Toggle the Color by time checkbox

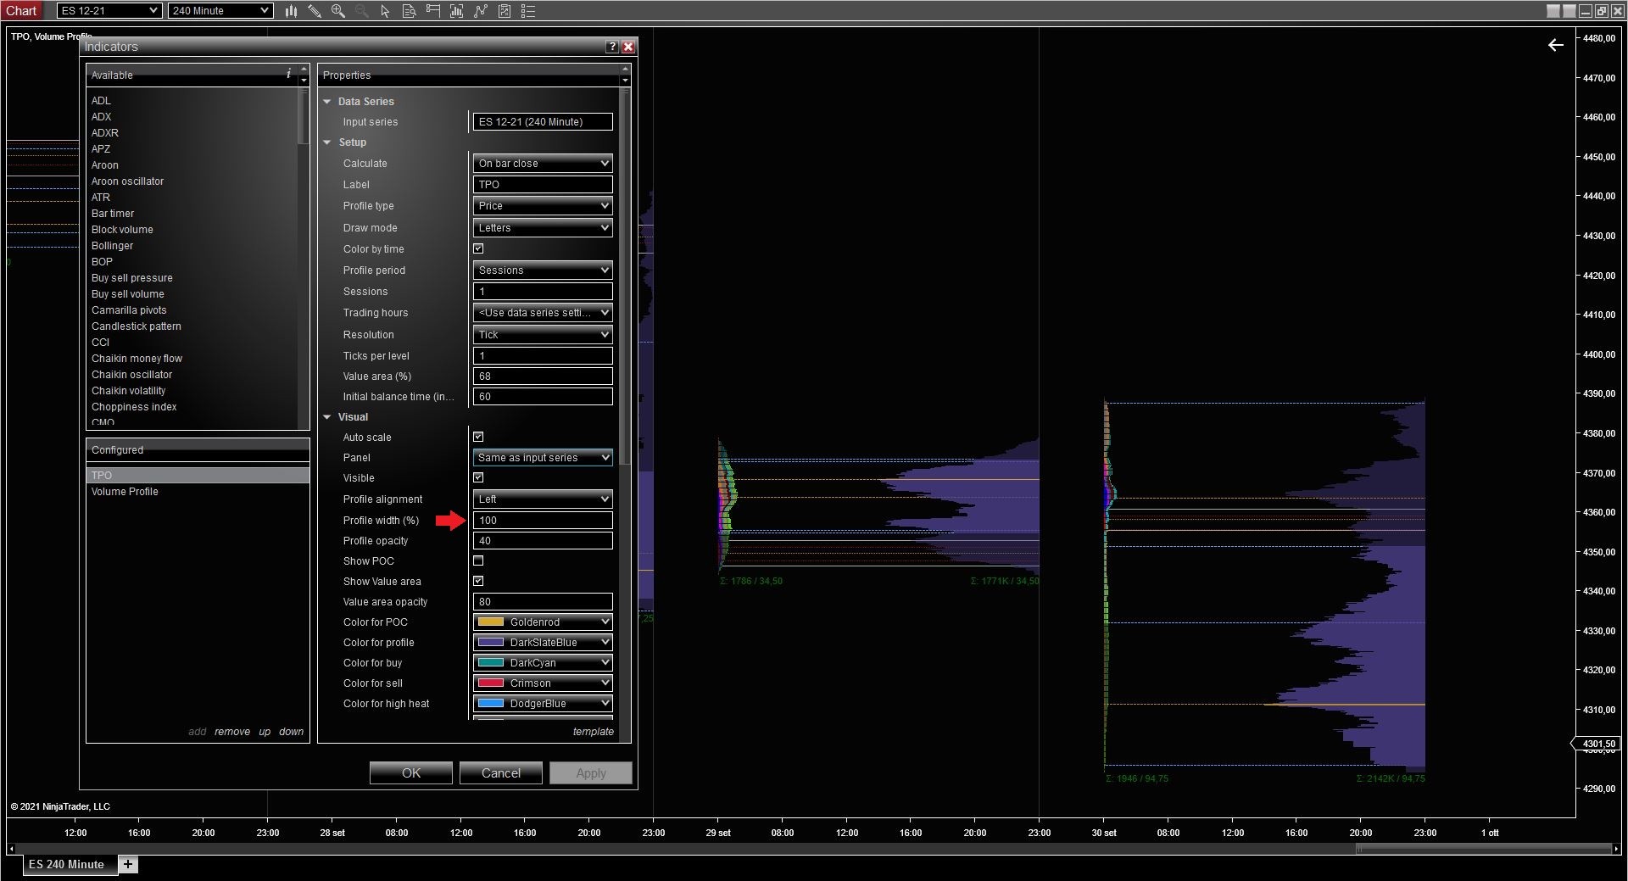478,248
